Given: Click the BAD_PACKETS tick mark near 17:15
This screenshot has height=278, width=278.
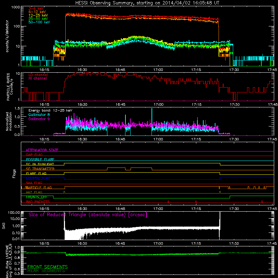Looking at the screenshot, I should pyautogui.click(x=196, y=202).
